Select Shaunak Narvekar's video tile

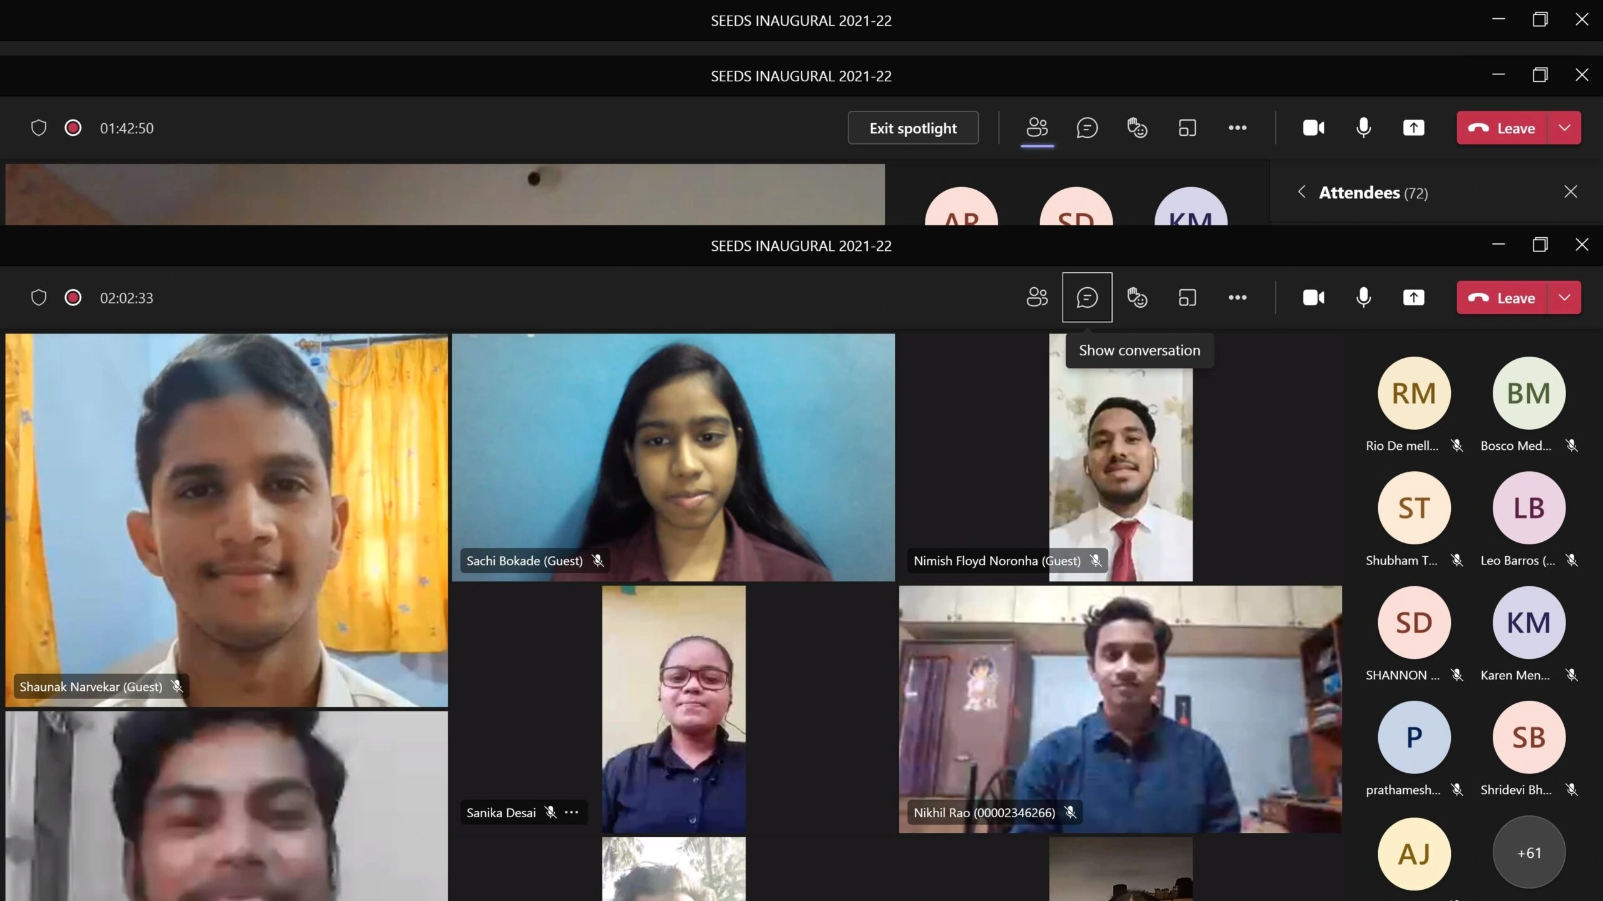(x=227, y=520)
